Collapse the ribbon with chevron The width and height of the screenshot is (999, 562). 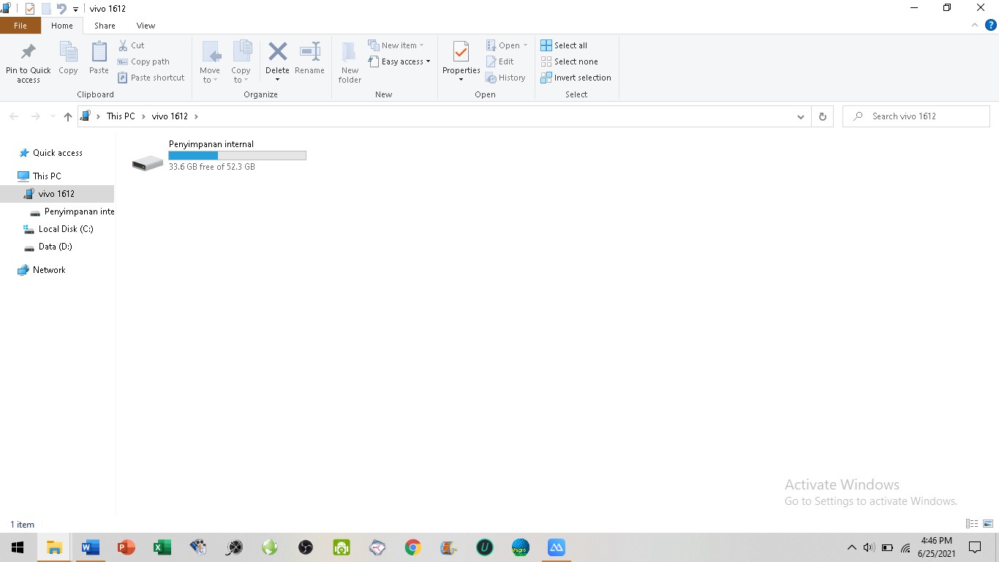click(975, 25)
